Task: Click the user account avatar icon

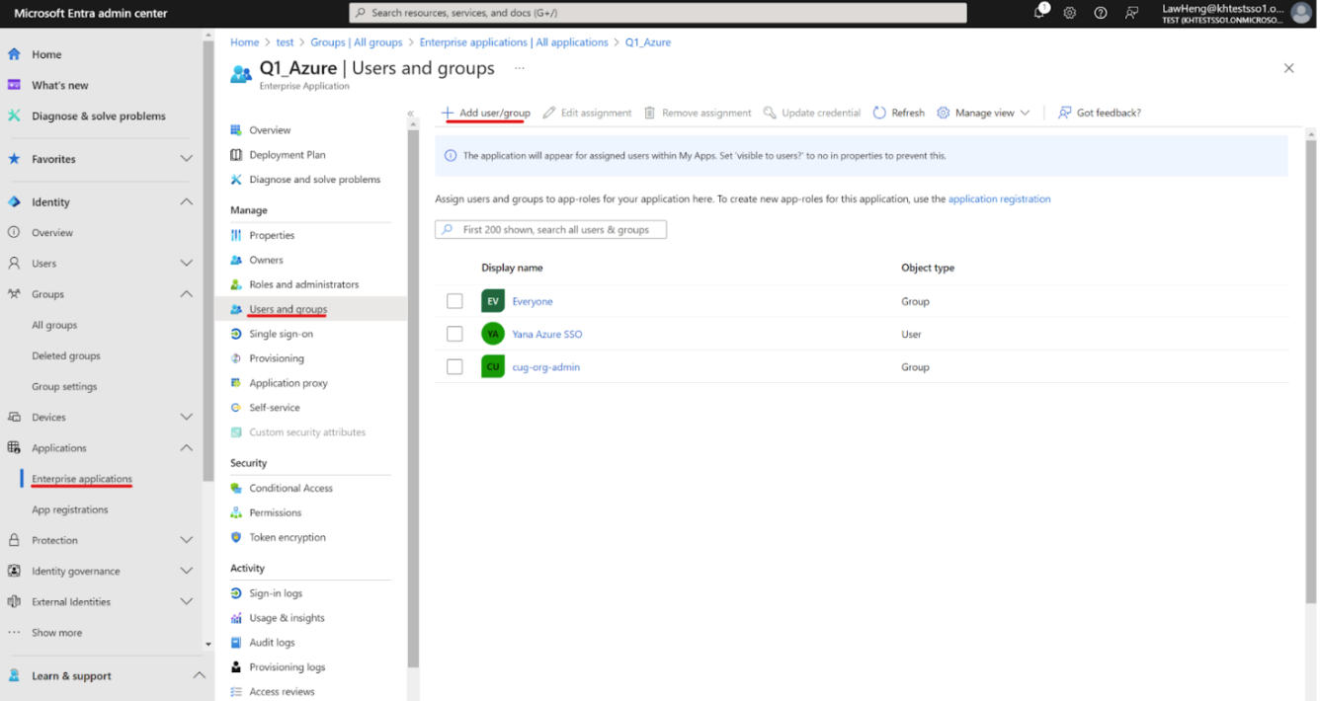Action: pos(1301,13)
